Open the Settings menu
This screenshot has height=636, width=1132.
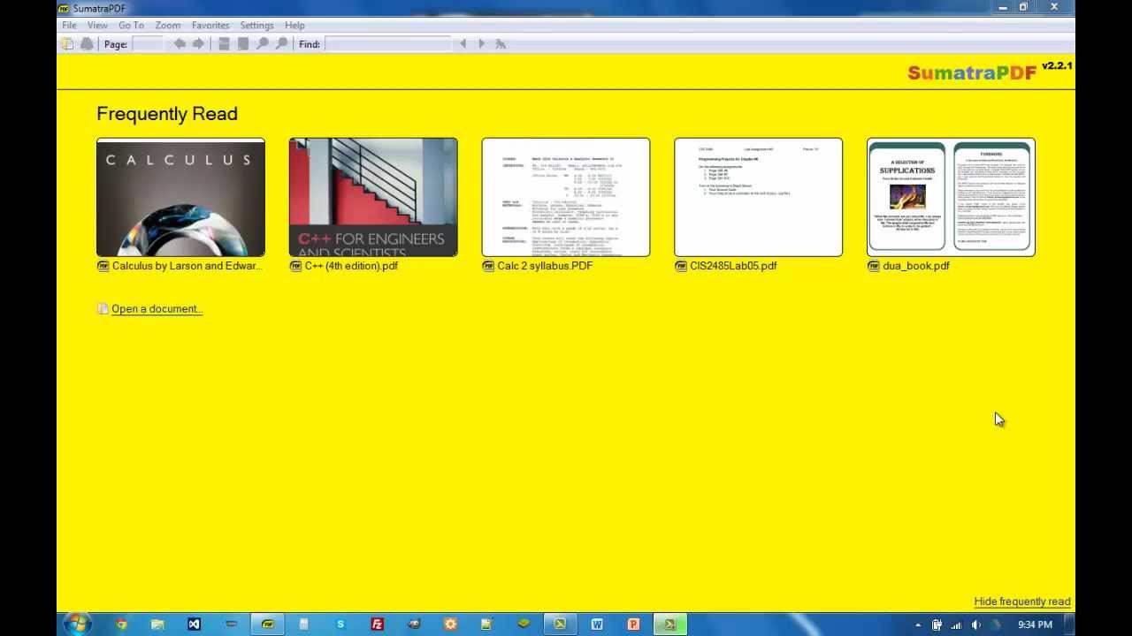pos(256,25)
